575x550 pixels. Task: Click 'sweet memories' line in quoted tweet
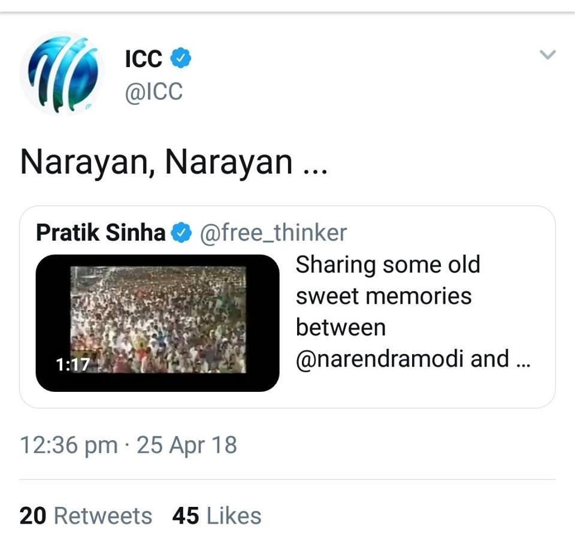click(383, 296)
